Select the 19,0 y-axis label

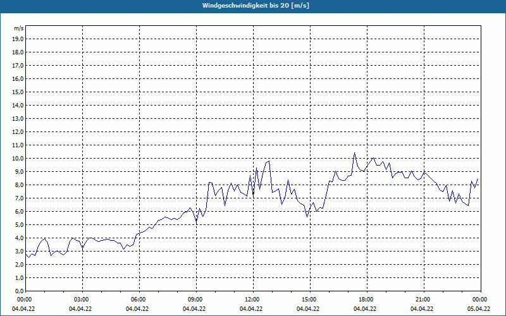18,39
